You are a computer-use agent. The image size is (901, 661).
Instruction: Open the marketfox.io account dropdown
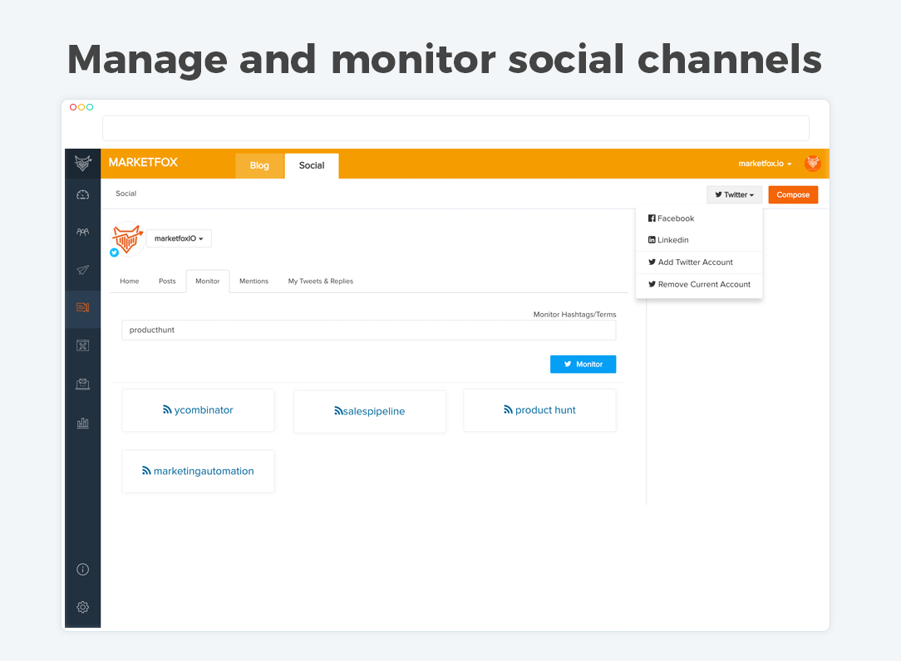click(x=765, y=164)
